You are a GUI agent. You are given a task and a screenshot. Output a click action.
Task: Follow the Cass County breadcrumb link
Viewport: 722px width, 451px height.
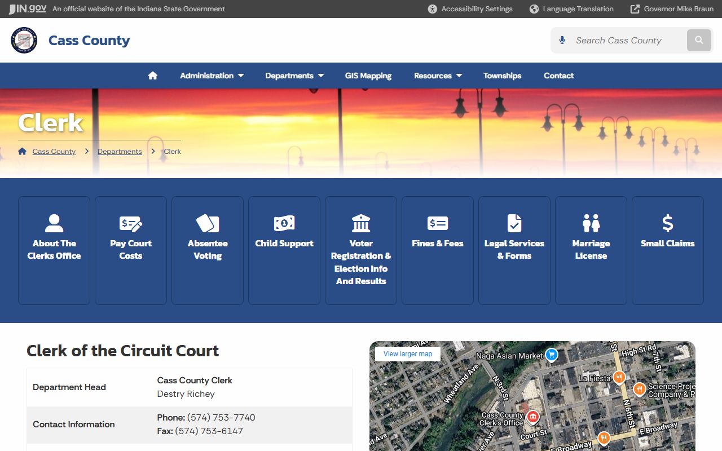54,152
